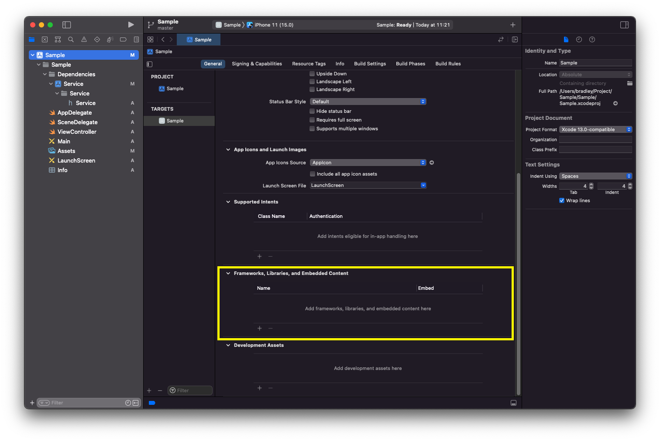Show the File inspector
Image resolution: width=660 pixels, height=441 pixels.
click(566, 40)
